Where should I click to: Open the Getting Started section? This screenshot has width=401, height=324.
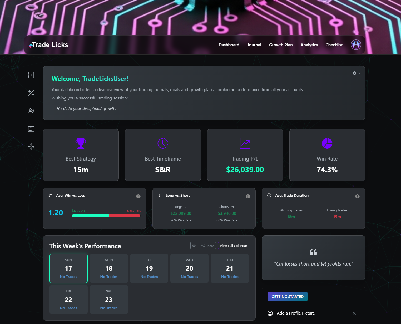click(288, 296)
